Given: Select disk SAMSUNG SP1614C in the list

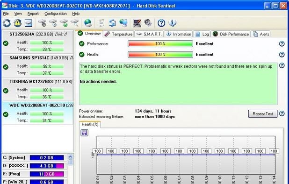Looking at the screenshot, I should [37, 66].
